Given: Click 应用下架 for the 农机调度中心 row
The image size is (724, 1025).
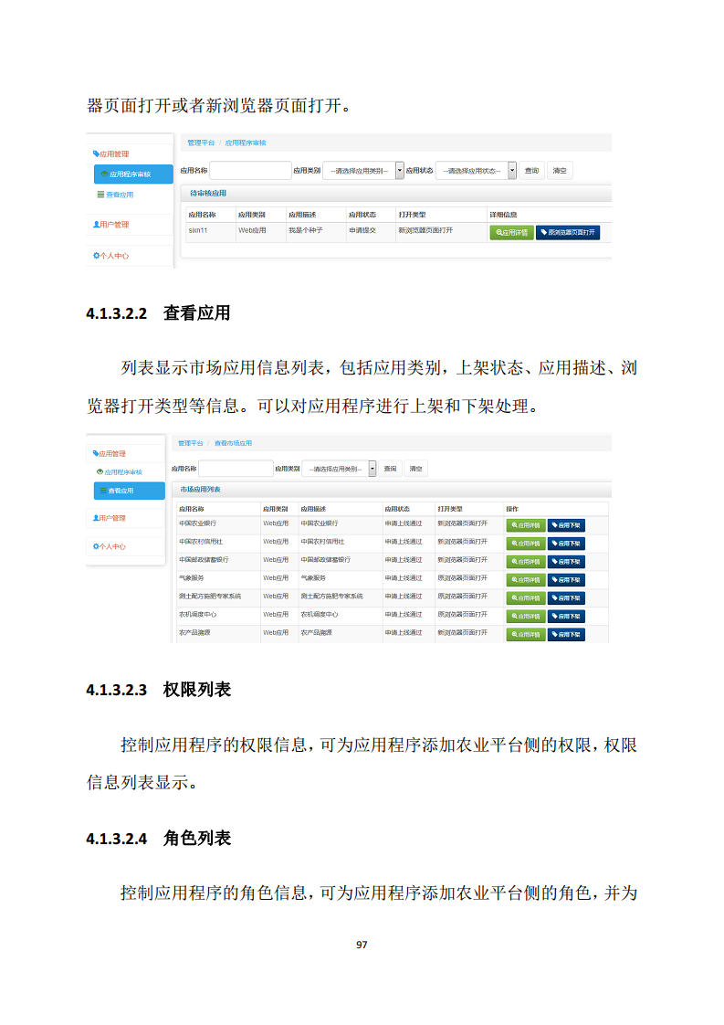Looking at the screenshot, I should (x=567, y=617).
